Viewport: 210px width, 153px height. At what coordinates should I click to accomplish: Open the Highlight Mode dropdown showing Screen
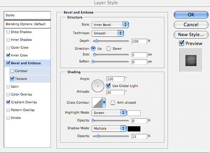pyautogui.click(x=109, y=113)
